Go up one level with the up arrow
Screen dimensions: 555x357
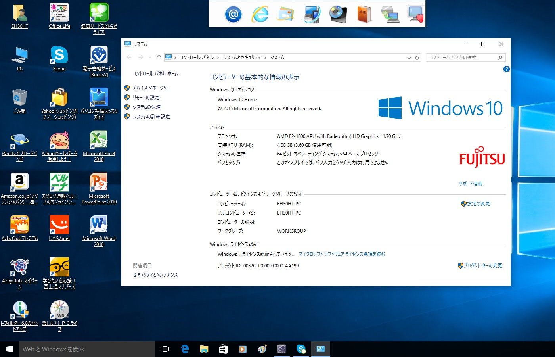(159, 57)
